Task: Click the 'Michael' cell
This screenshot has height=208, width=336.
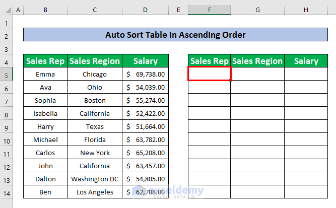Action: 45,140
